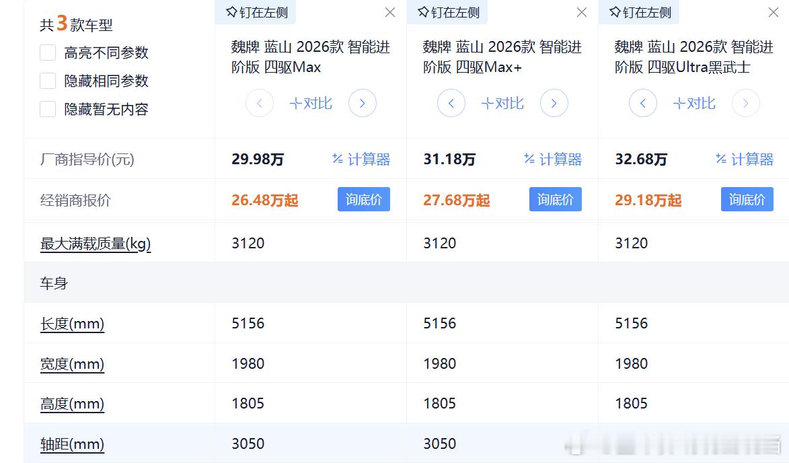Open the 轴距(mm) parameter explanation

72,444
